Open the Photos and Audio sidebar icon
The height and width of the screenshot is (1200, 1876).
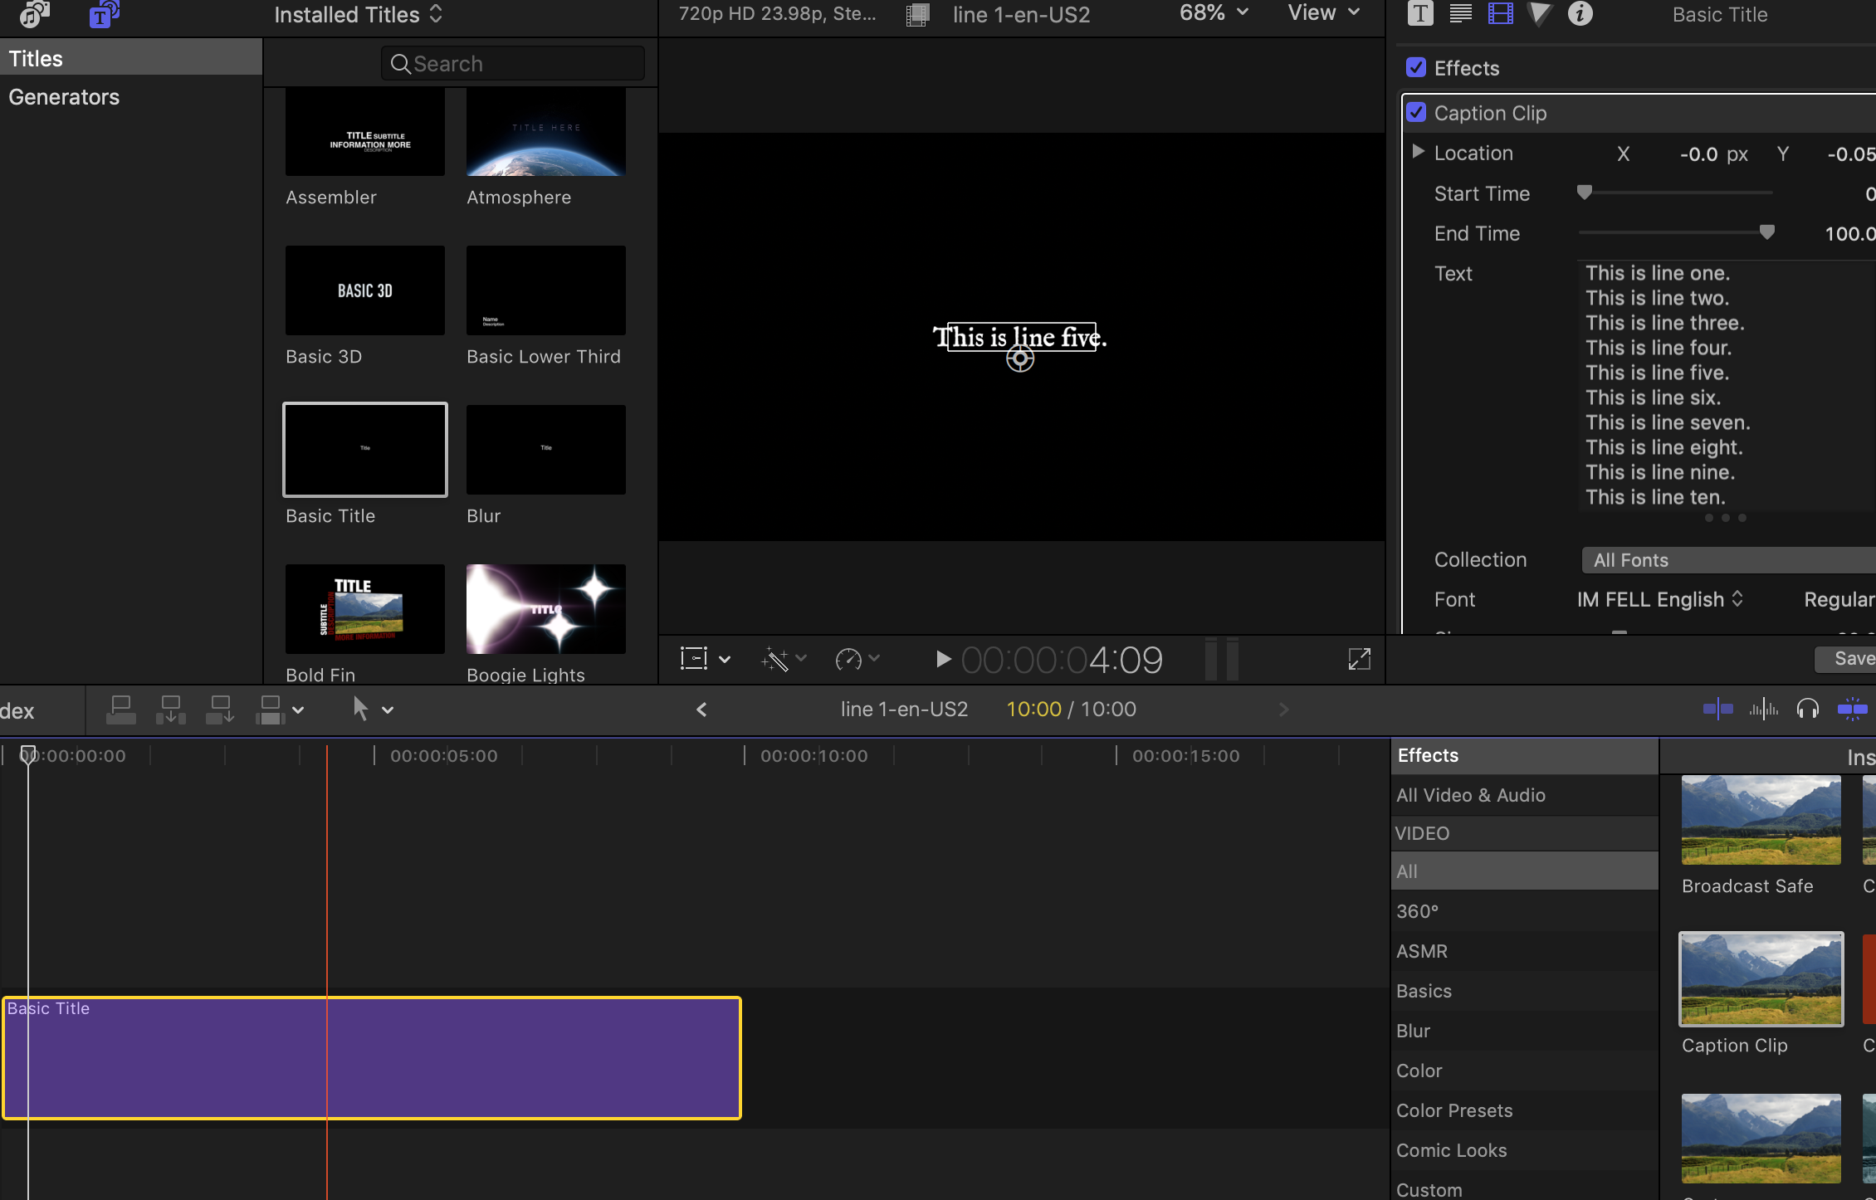coord(34,14)
